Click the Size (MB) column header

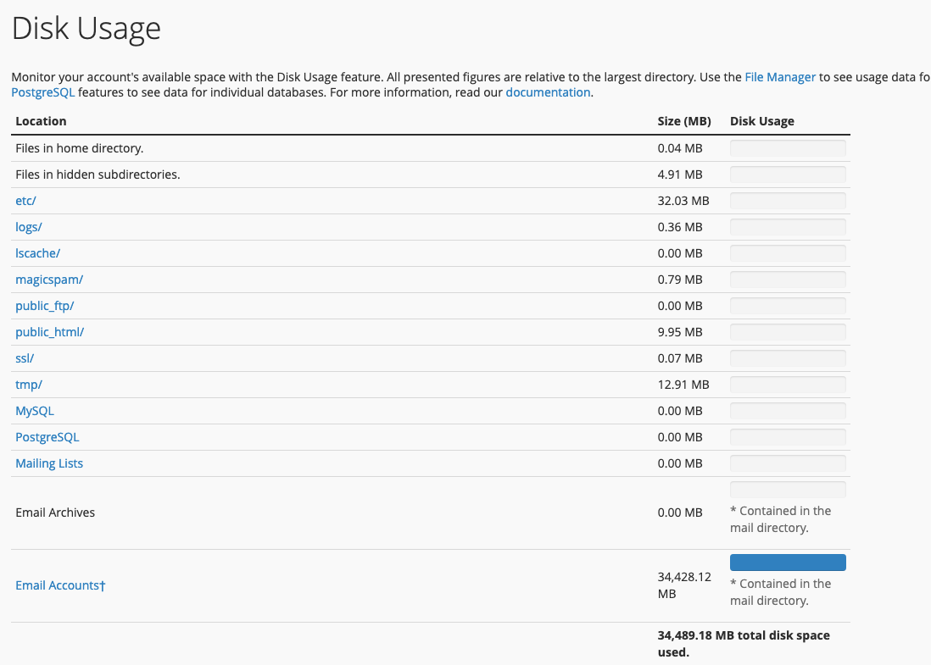[x=683, y=121]
